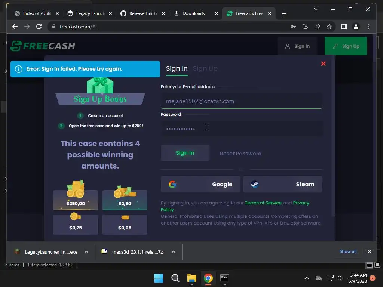
Task: Sign in with Google button
Action: [200, 184]
